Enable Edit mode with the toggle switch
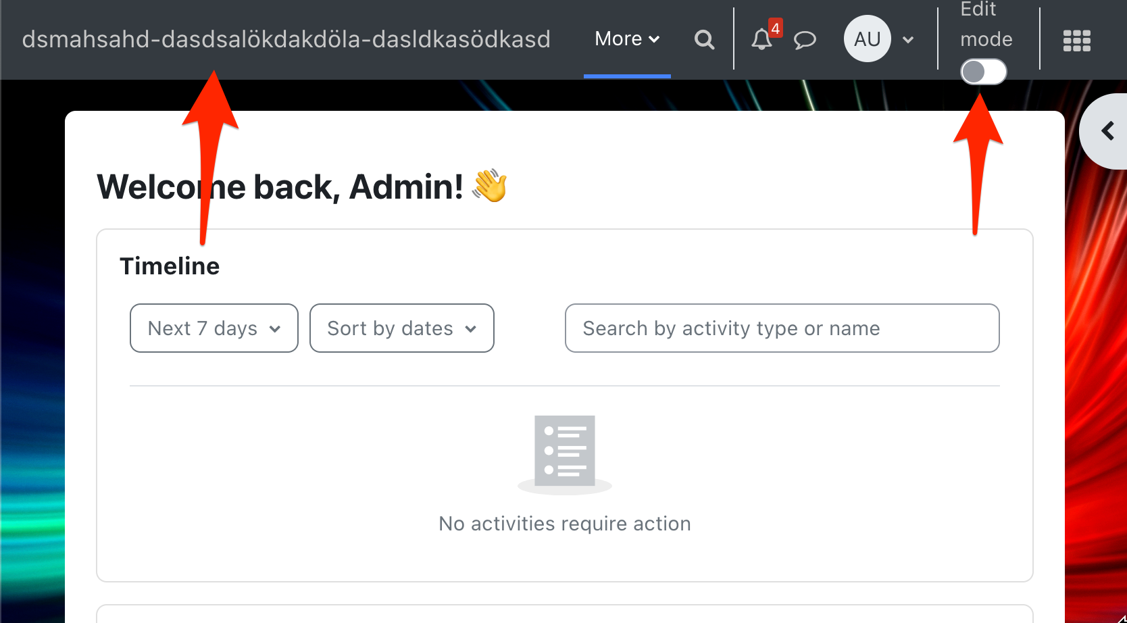Screen dimensions: 1127x623 [983, 71]
